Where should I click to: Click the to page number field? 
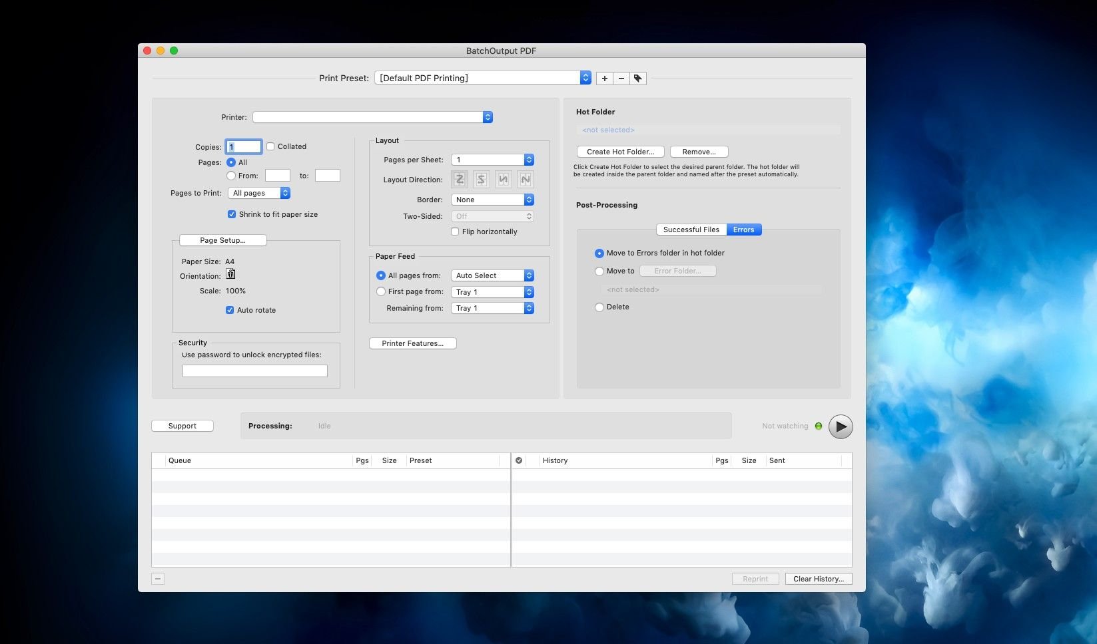328,176
